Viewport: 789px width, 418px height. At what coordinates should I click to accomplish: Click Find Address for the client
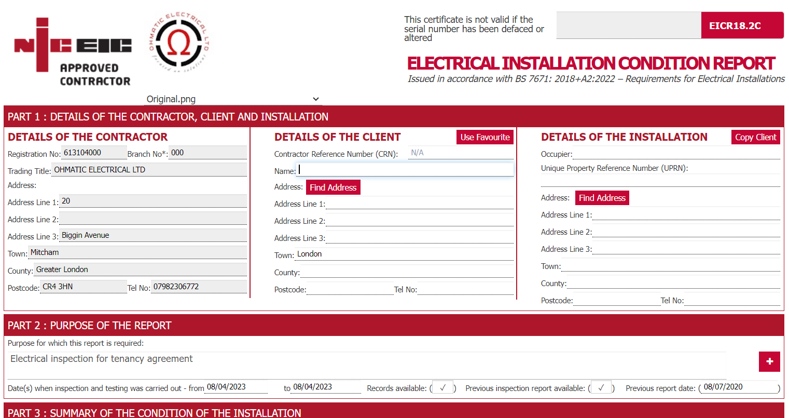click(333, 187)
